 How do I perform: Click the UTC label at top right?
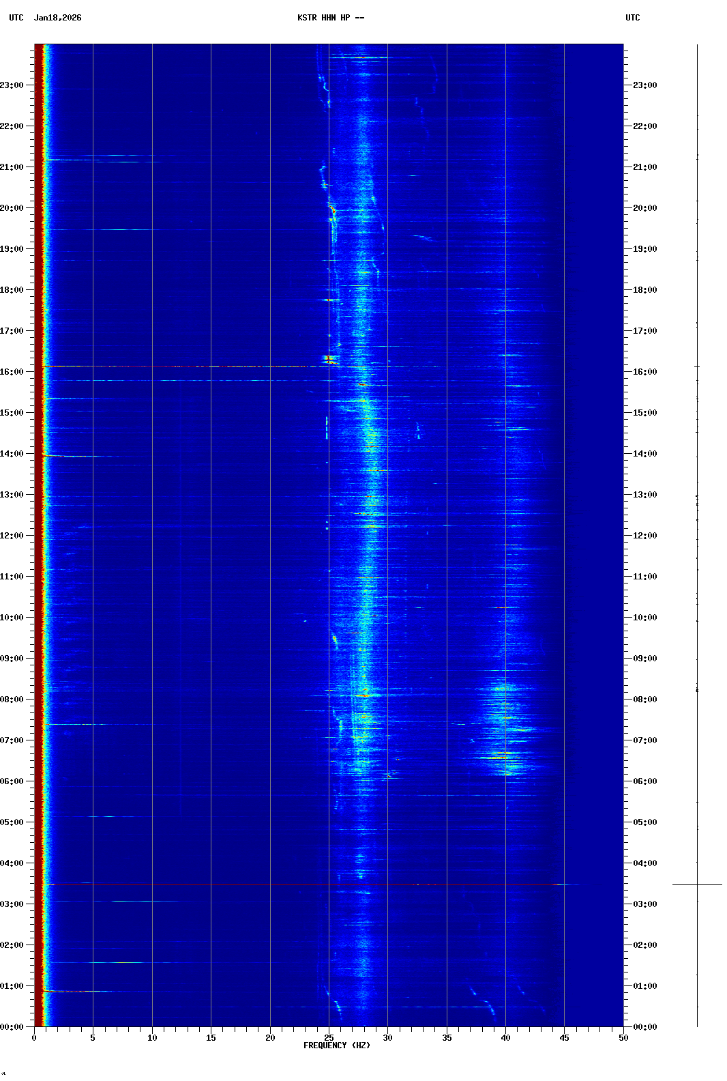pyautogui.click(x=632, y=18)
